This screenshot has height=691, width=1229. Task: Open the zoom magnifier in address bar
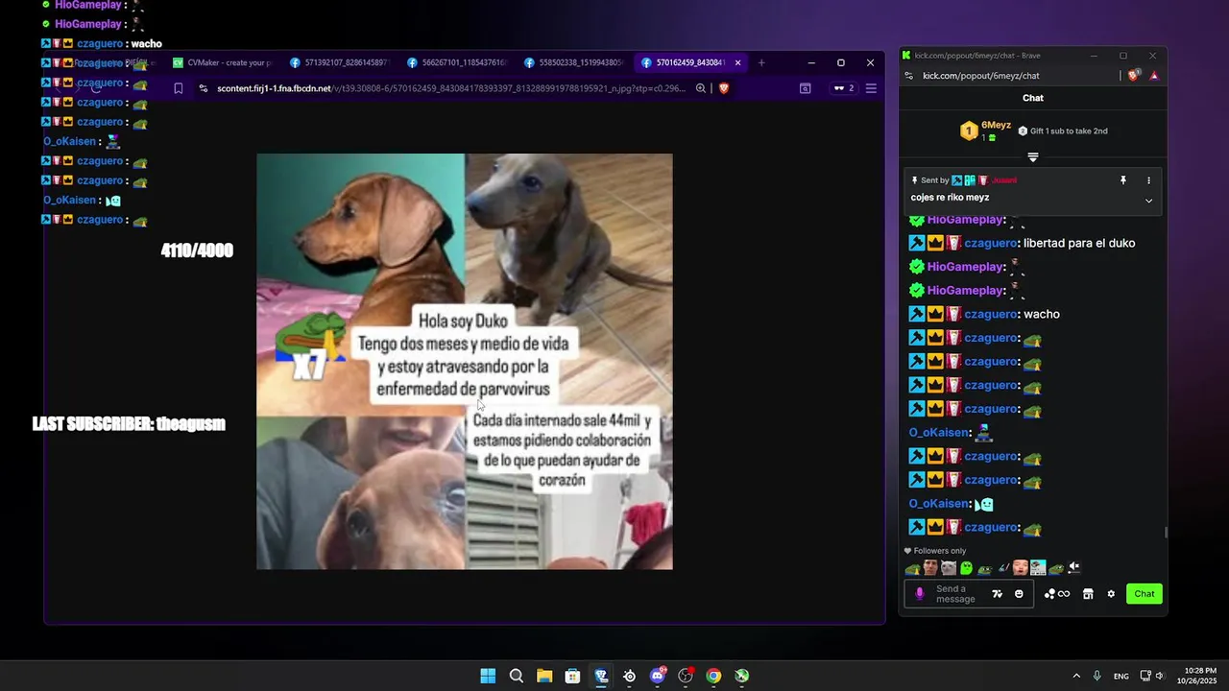point(701,88)
